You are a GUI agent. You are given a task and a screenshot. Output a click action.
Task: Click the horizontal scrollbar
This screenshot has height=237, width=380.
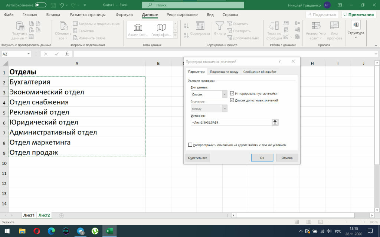click(x=295, y=215)
